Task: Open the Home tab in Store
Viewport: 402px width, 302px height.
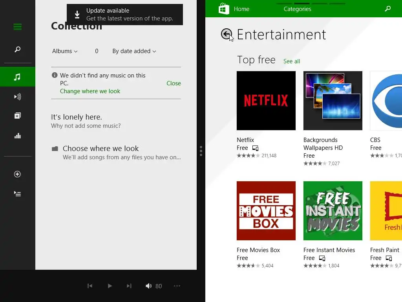Action: click(x=241, y=9)
